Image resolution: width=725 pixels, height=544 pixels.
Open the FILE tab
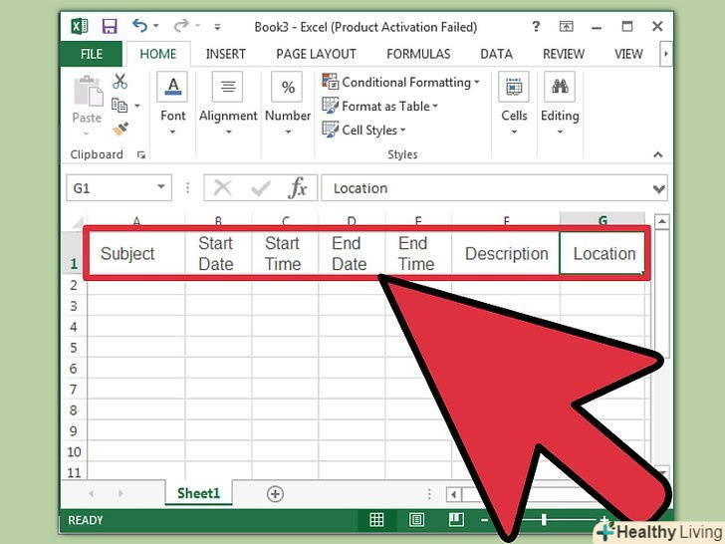91,54
